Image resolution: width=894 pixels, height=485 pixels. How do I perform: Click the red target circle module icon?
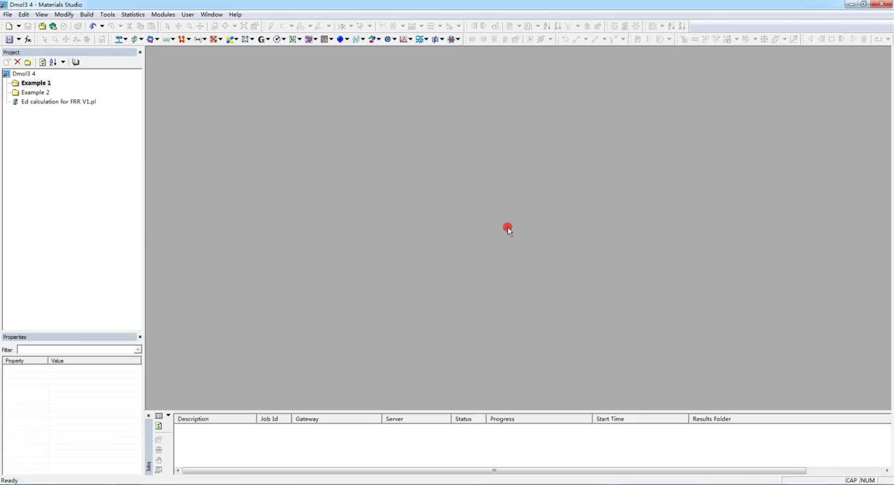click(277, 39)
